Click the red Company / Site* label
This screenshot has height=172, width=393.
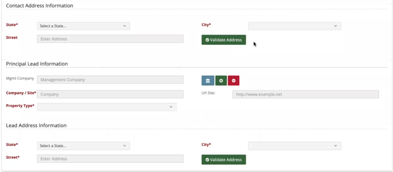21,93
